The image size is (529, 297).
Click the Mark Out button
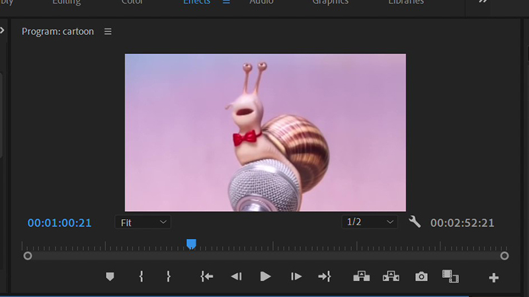pos(169,277)
